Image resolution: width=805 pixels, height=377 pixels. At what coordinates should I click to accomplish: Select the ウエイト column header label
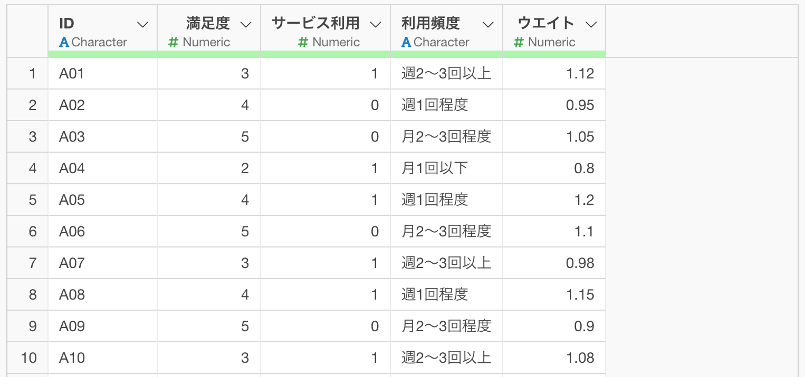tap(546, 23)
